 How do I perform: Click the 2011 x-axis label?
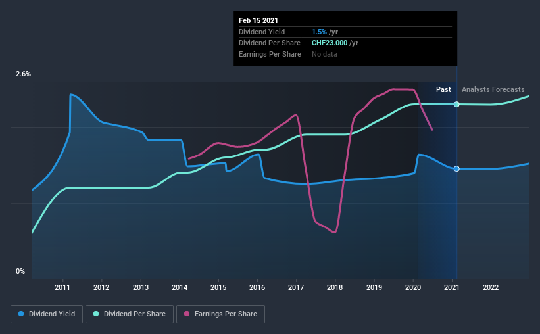(62, 287)
